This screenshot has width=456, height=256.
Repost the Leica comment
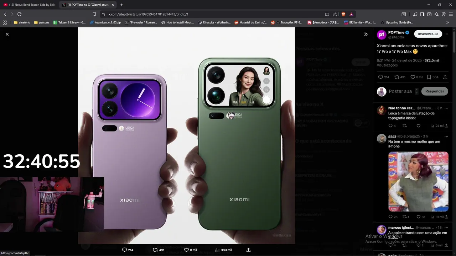coord(404,126)
